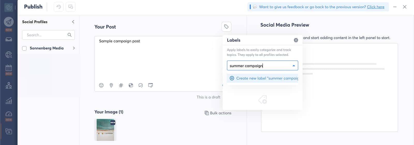The image size is (414, 145).
Task: Tick the Sonnenberg Media checkbox
Action: click(x=24, y=48)
